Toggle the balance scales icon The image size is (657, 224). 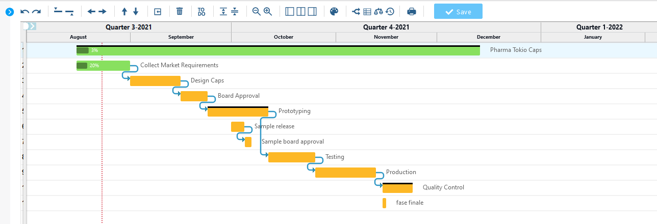(x=378, y=11)
